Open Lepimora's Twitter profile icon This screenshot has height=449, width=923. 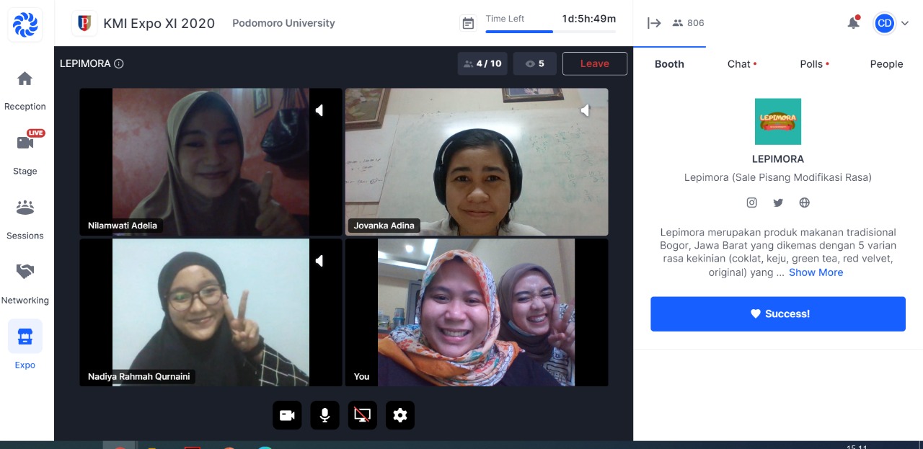778,203
